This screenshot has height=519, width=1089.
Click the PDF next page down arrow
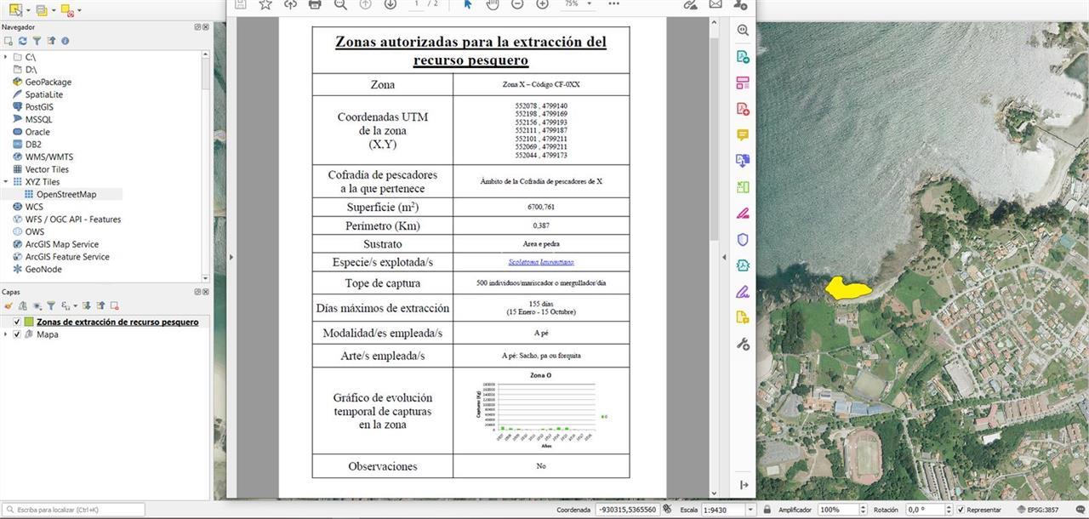[x=390, y=3]
